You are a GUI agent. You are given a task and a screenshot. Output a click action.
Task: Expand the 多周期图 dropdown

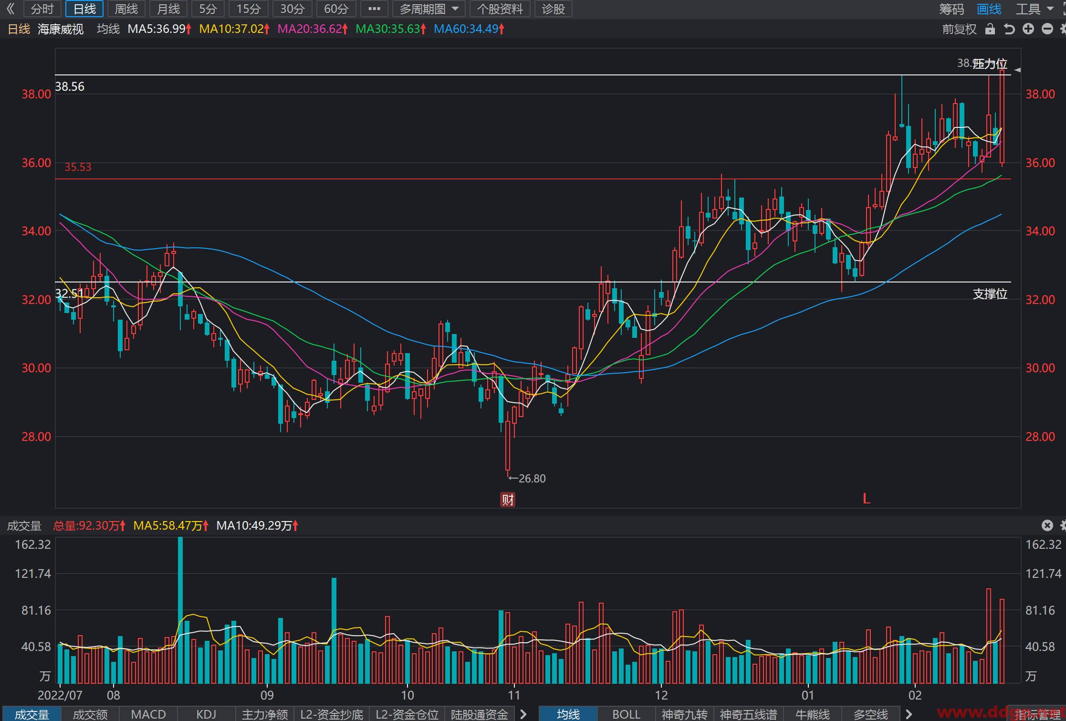click(x=428, y=9)
